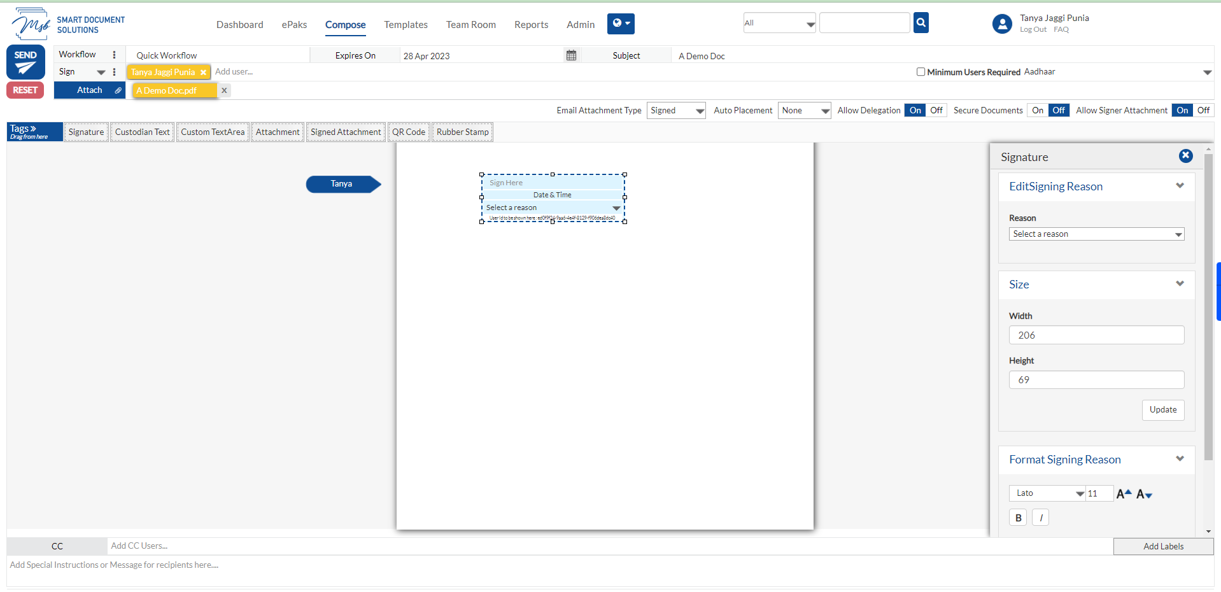Click Tags drag-from-here handle
Image resolution: width=1221 pixels, height=592 pixels.
[x=35, y=132]
